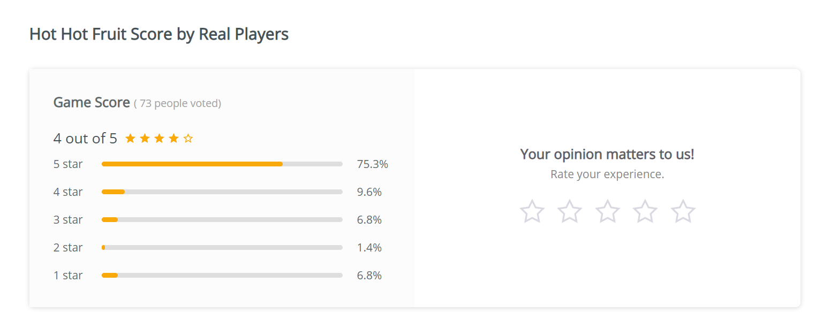Click the "Game Score" heading

[92, 102]
